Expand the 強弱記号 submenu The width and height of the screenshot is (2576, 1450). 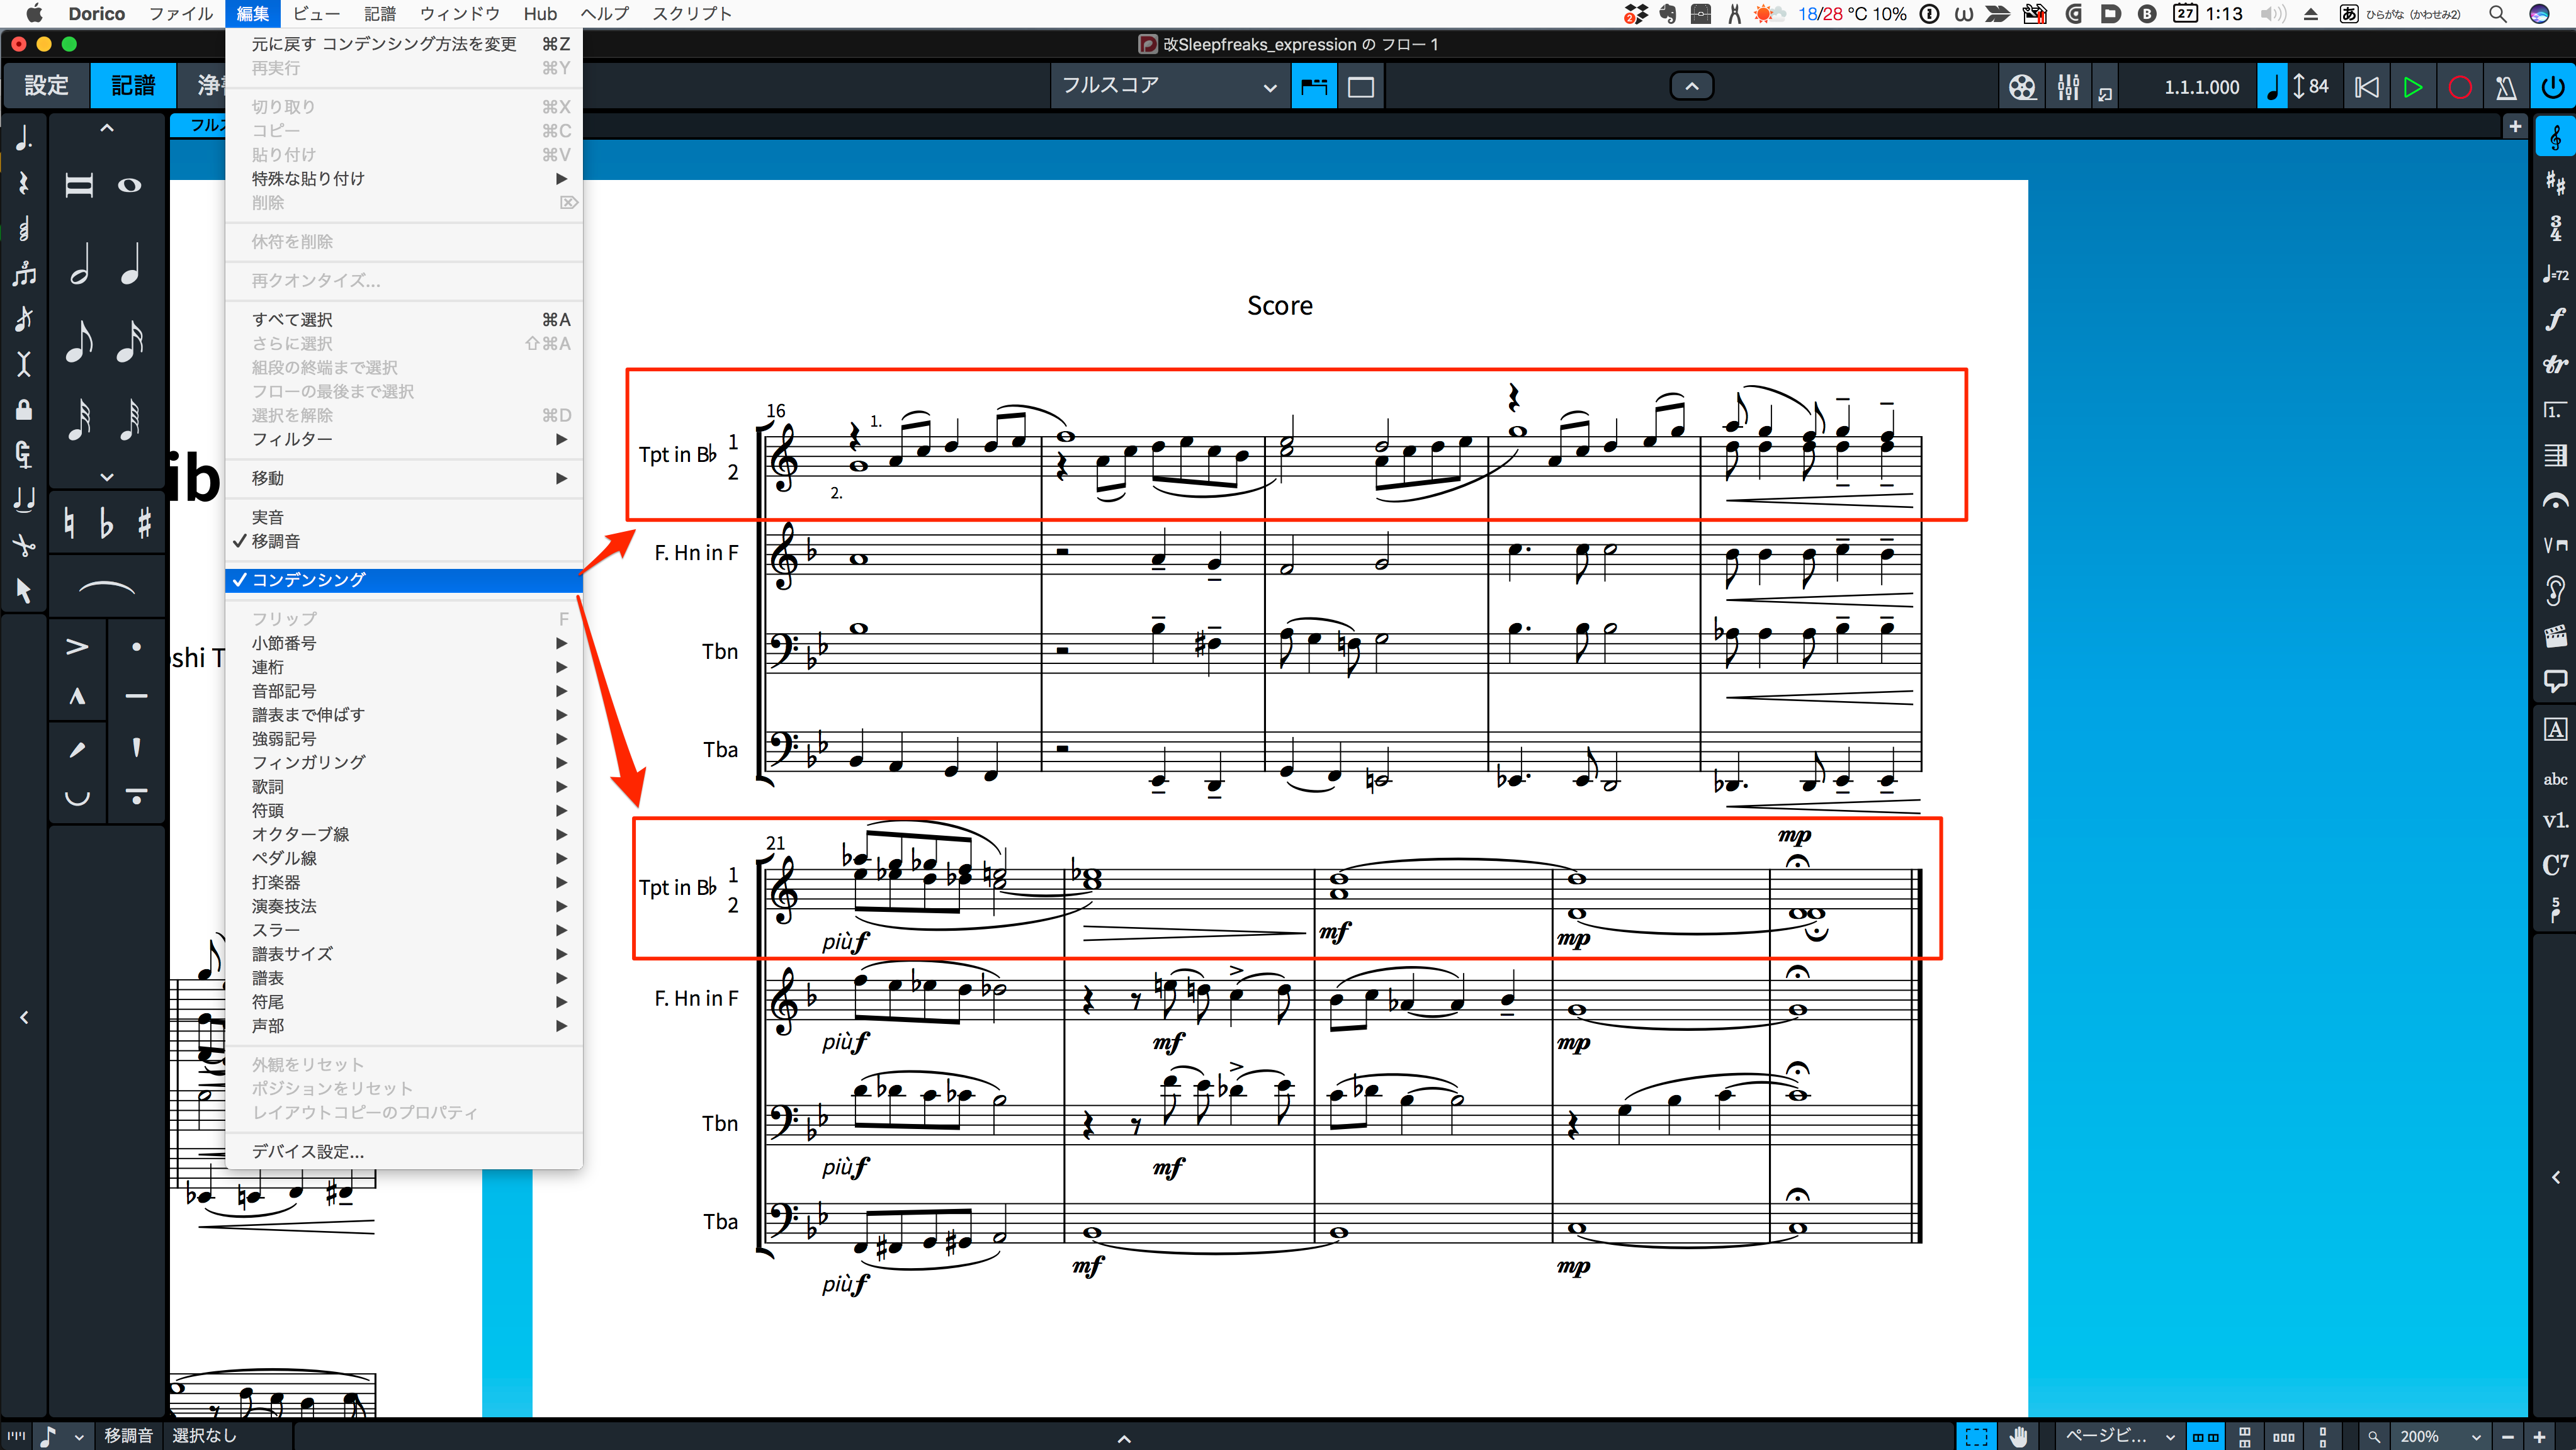(x=404, y=739)
